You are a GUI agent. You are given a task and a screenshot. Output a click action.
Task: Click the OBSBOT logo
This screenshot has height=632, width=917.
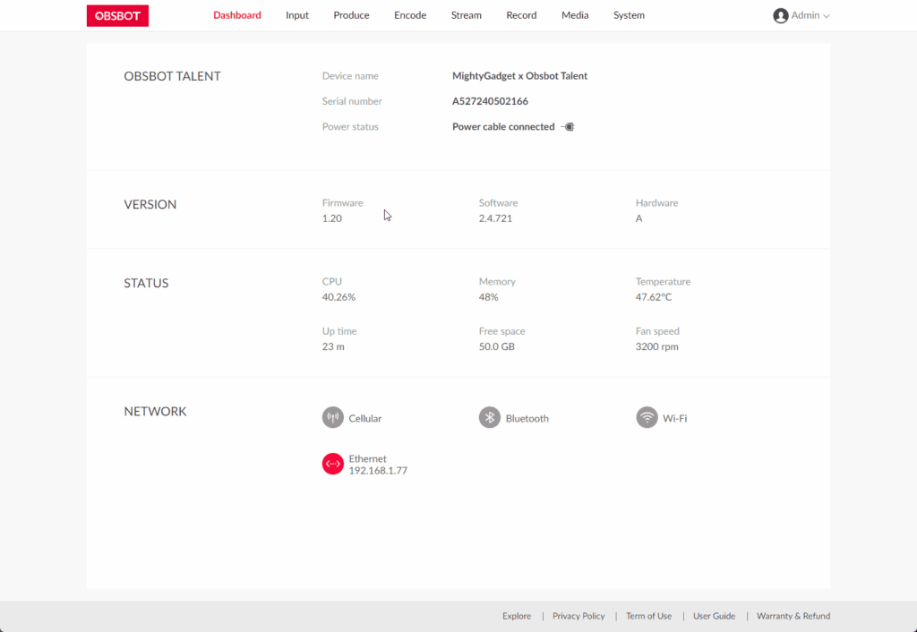117,15
